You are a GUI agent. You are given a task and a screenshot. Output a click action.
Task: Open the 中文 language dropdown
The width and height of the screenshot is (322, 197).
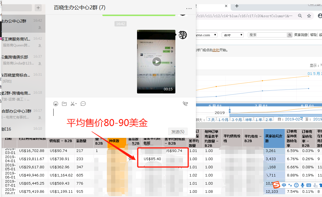pyautogui.click(x=233, y=35)
